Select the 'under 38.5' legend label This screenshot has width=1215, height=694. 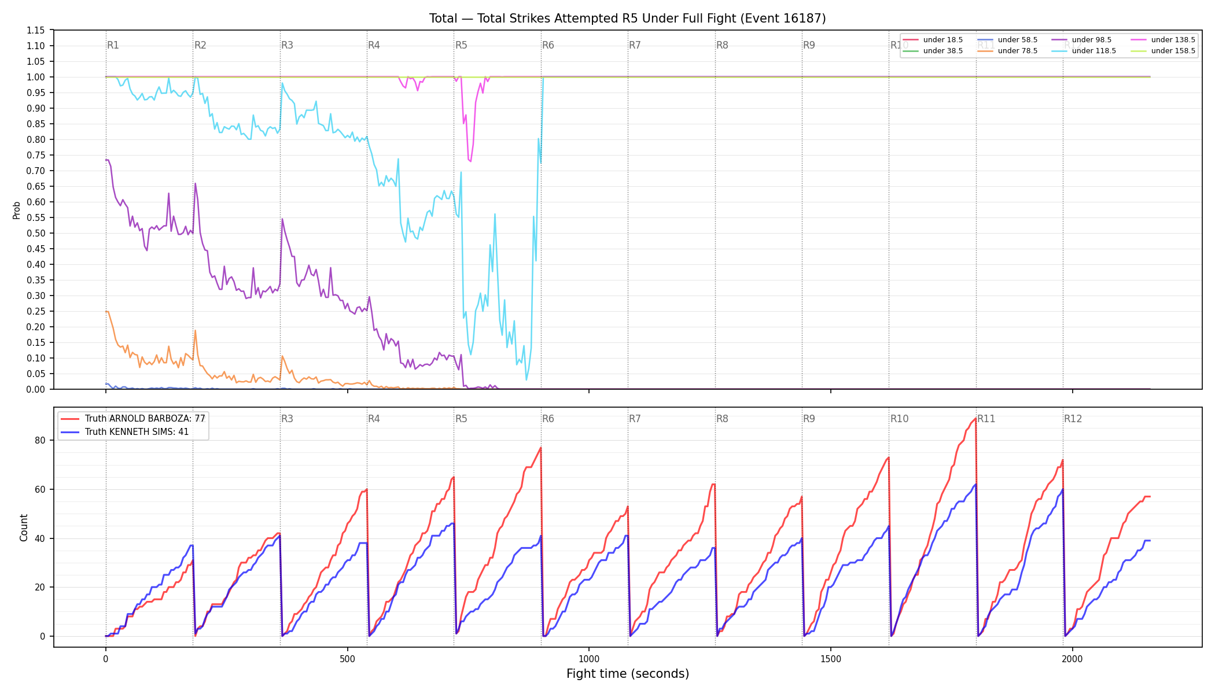click(943, 51)
